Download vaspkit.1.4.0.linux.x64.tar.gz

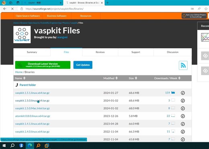pyautogui.click(x=32, y=132)
